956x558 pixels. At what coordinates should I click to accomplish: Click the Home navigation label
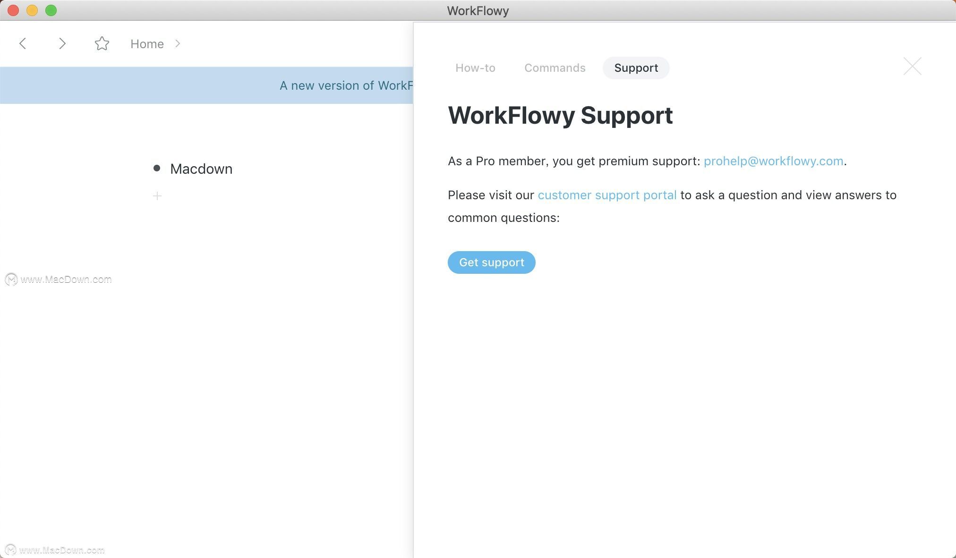147,43
